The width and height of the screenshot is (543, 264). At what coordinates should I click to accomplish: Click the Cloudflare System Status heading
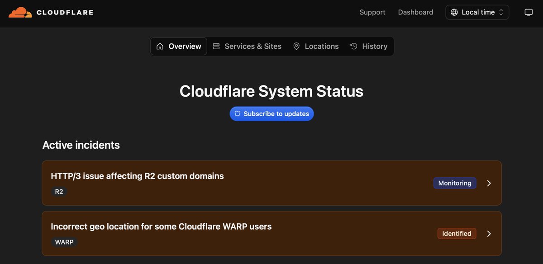point(271,91)
